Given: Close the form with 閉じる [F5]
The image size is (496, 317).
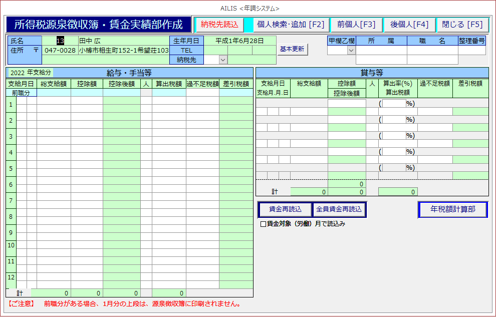Looking at the screenshot, I should (462, 25).
